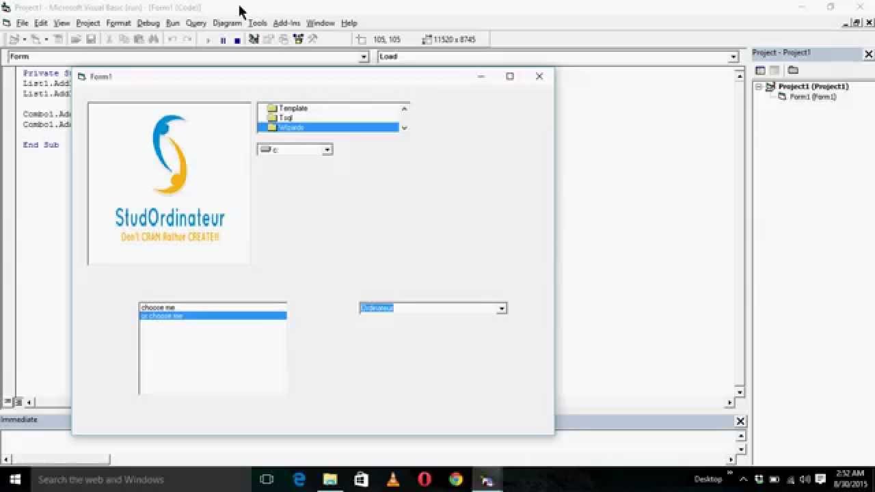Click the Ordinateur combo box text field
875x492 pixels.
point(428,309)
